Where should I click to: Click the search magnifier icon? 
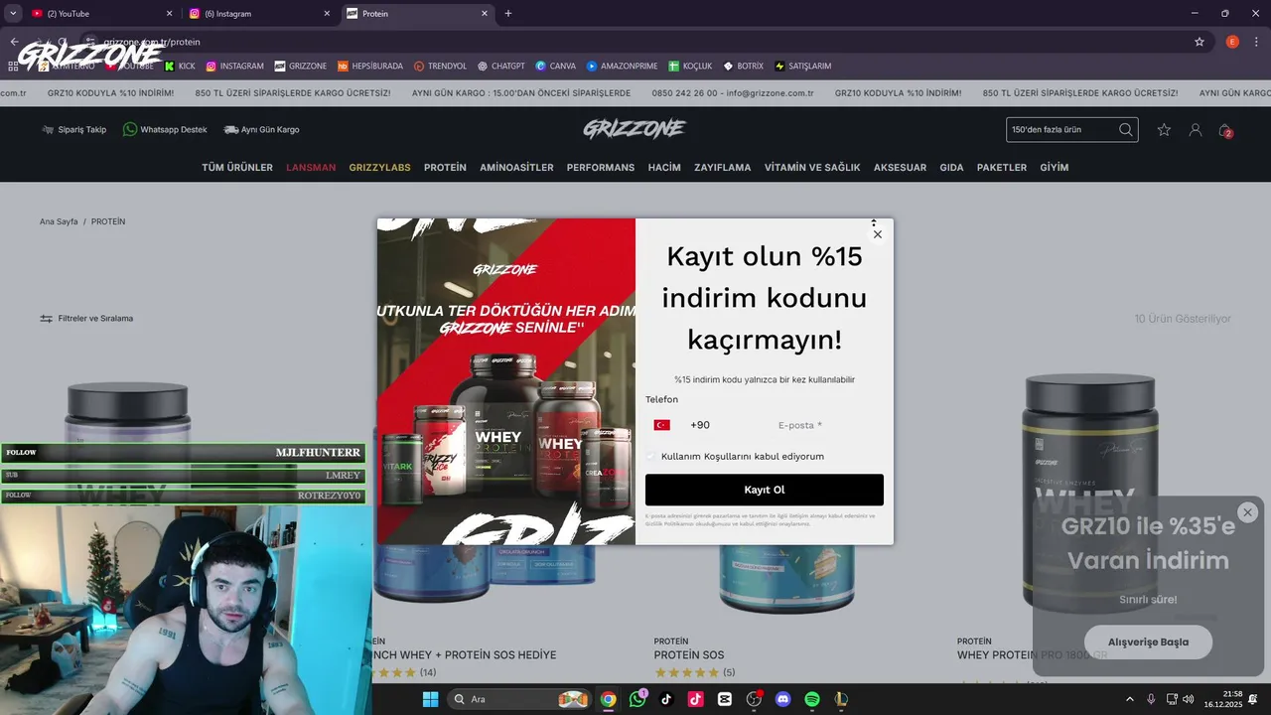(x=1125, y=130)
